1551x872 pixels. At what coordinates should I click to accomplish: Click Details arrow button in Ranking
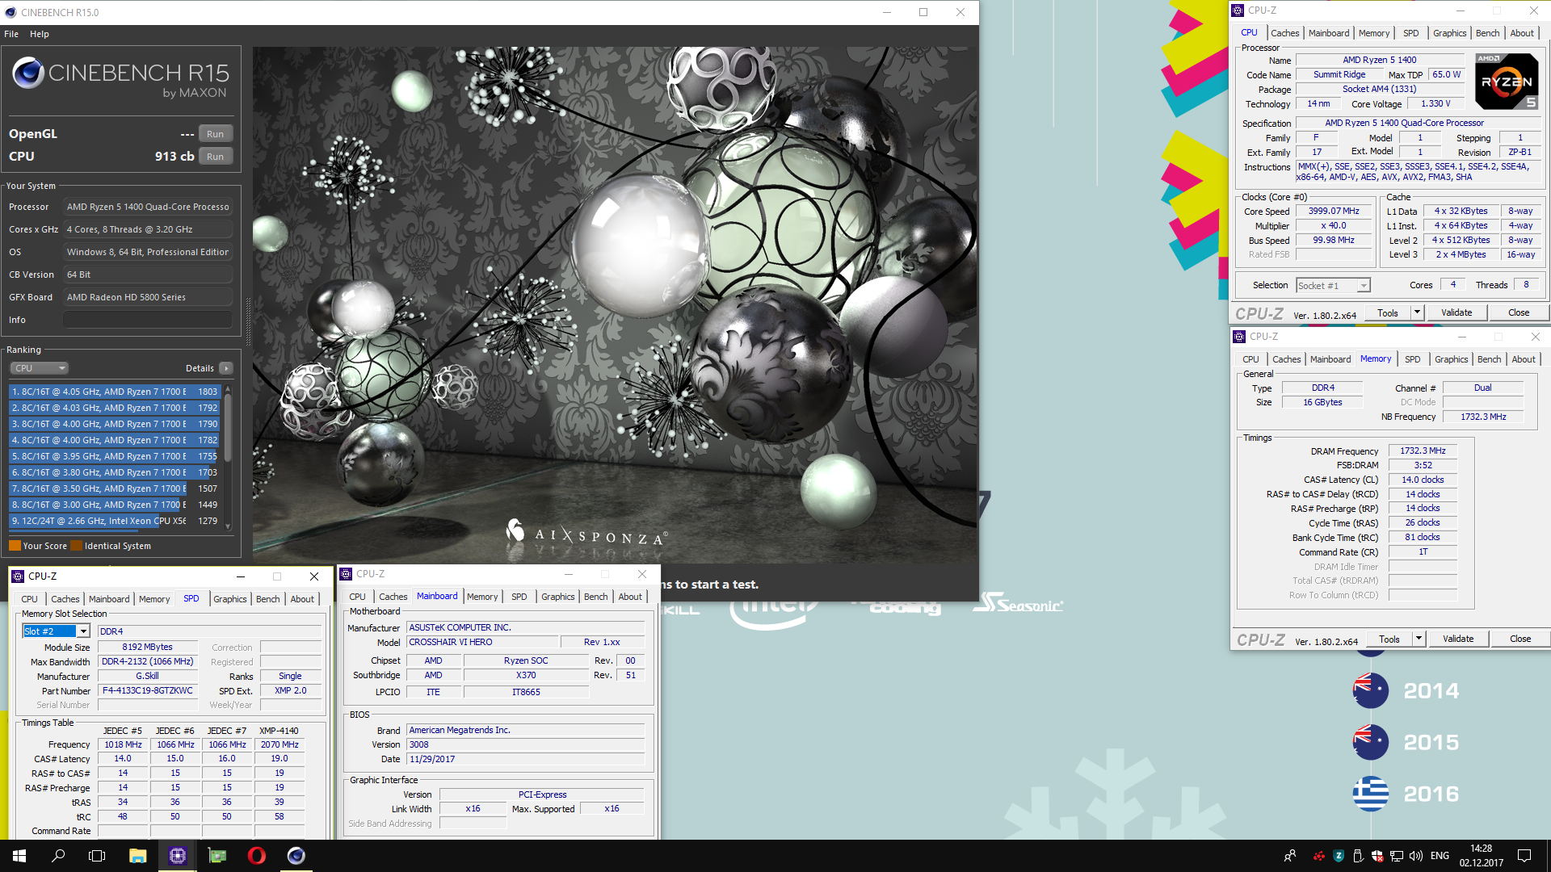coord(227,368)
